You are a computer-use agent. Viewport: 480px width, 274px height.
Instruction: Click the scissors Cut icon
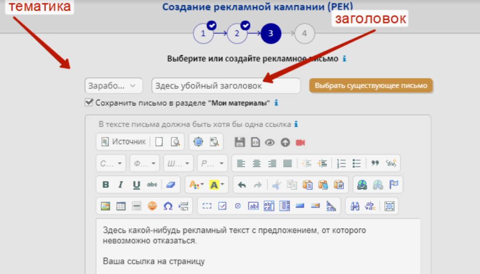(277, 185)
